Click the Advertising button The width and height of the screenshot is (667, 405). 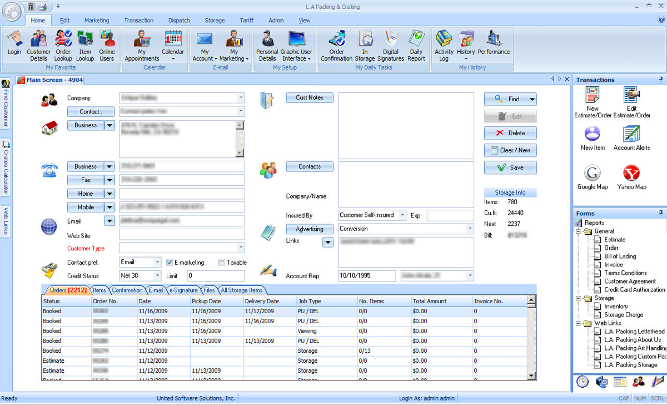tap(310, 229)
